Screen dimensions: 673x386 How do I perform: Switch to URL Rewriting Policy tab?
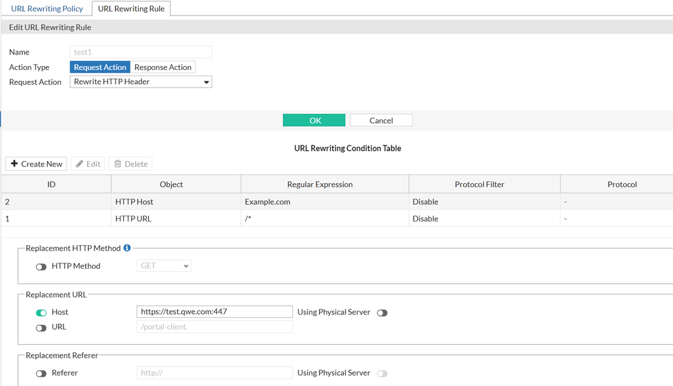[x=47, y=9]
